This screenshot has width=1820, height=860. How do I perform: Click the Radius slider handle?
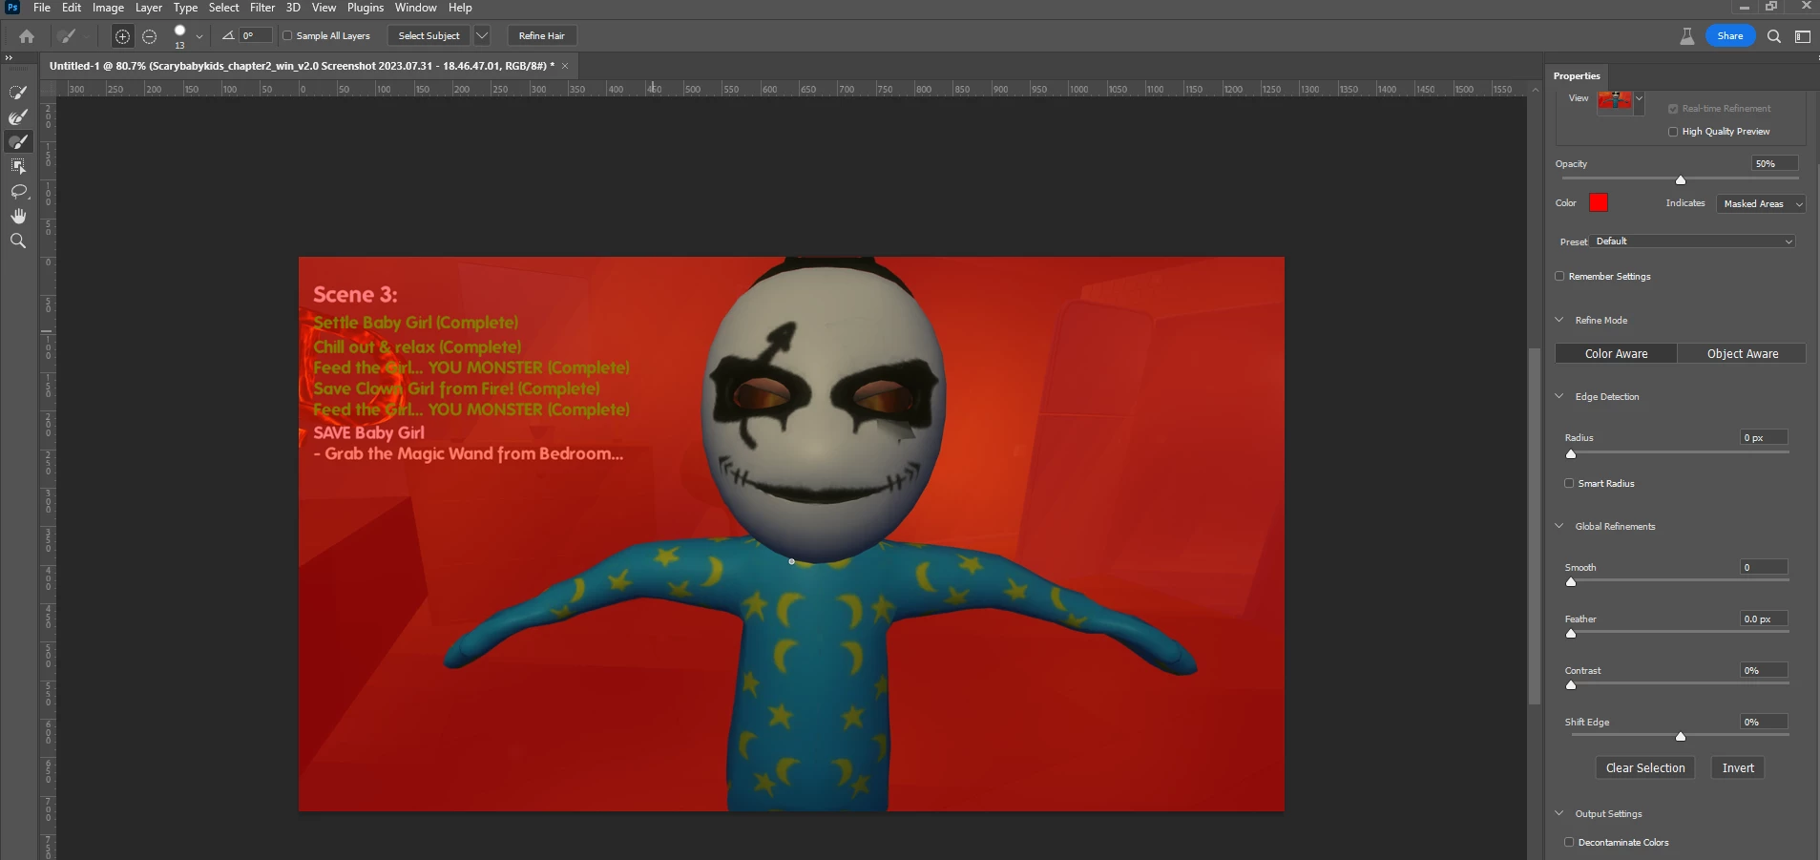(1571, 453)
